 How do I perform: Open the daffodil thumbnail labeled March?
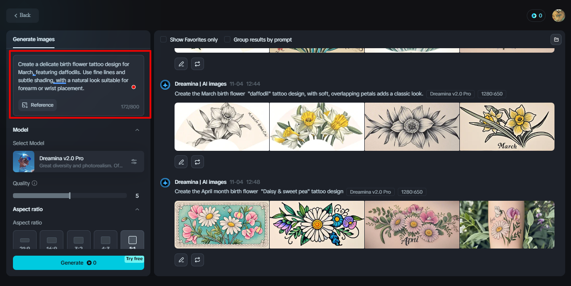tap(507, 127)
